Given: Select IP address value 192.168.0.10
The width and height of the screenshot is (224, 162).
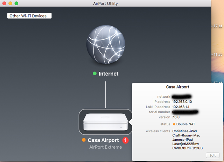Looking at the screenshot, I should click(x=182, y=102).
